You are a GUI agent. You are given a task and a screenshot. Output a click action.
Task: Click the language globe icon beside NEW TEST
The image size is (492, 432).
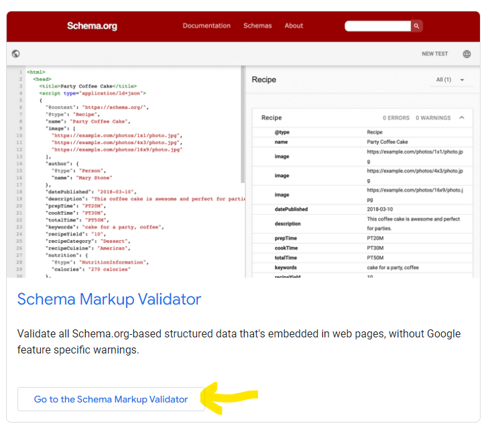tap(467, 54)
